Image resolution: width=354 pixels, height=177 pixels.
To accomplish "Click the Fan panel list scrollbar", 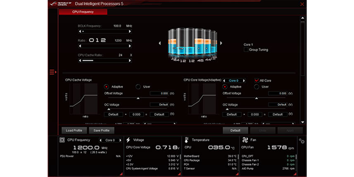I will coord(296,157).
